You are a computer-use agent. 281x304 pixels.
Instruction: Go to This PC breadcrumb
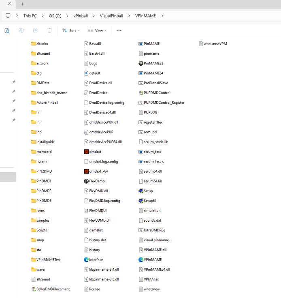click(30, 16)
